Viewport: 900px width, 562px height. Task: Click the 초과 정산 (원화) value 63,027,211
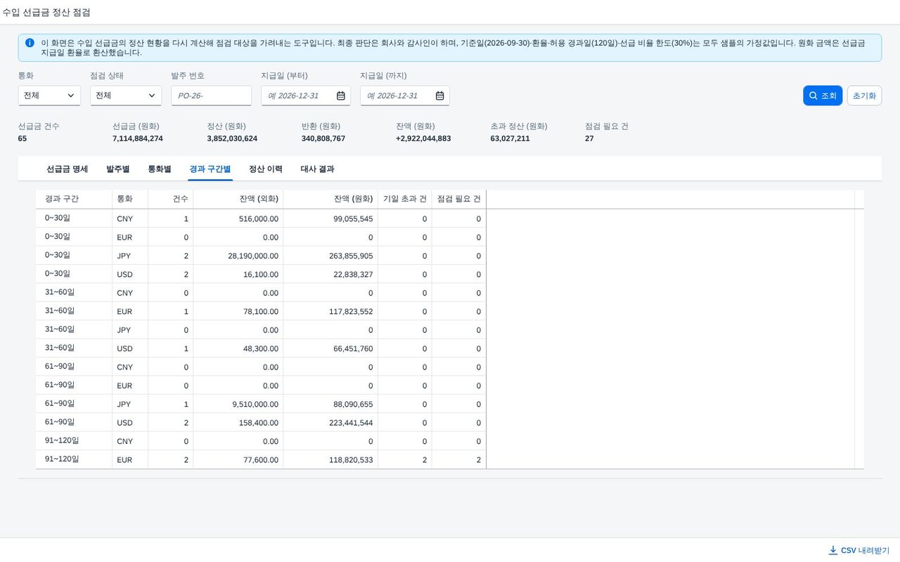[x=510, y=138]
